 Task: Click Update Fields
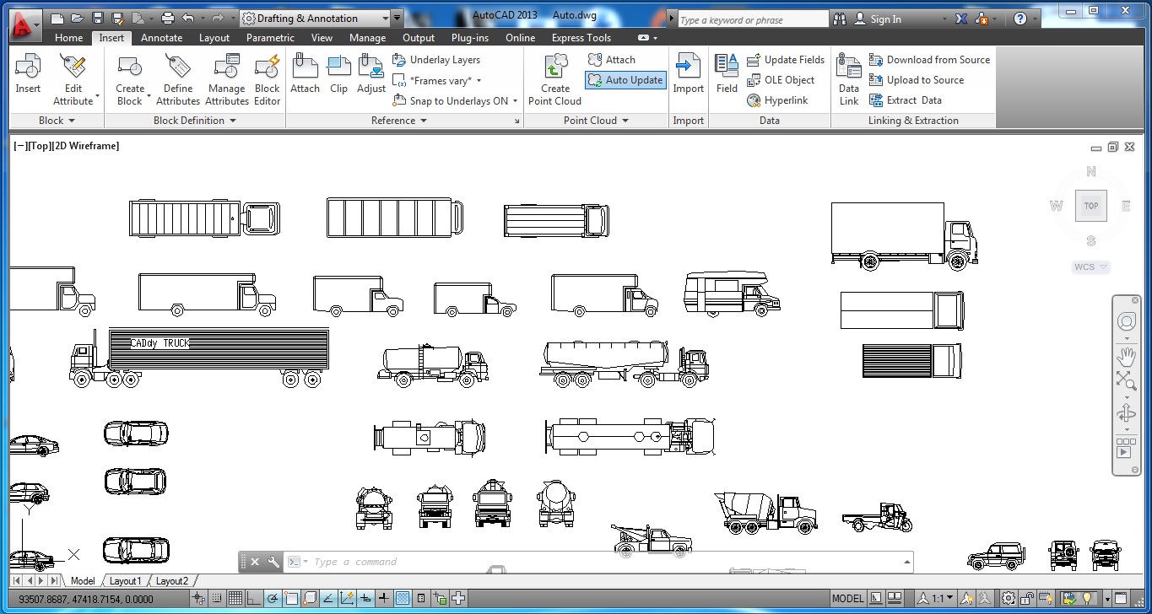tap(785, 60)
